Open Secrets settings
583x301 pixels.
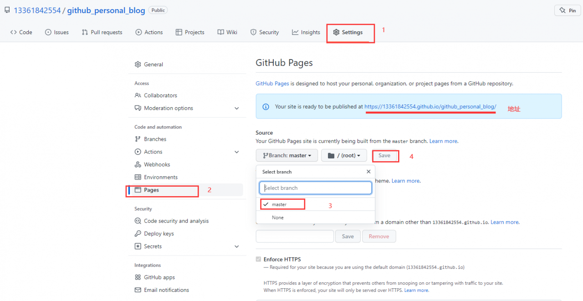tap(153, 247)
